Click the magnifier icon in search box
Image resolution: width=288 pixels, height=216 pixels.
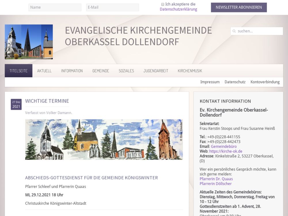point(234,31)
